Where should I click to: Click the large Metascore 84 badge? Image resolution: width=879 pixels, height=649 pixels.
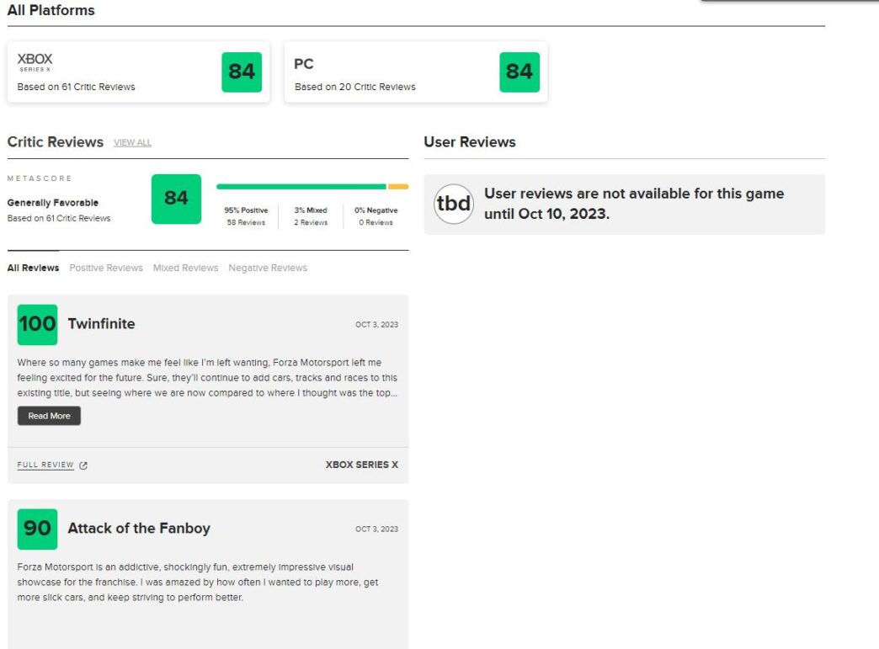pos(176,199)
